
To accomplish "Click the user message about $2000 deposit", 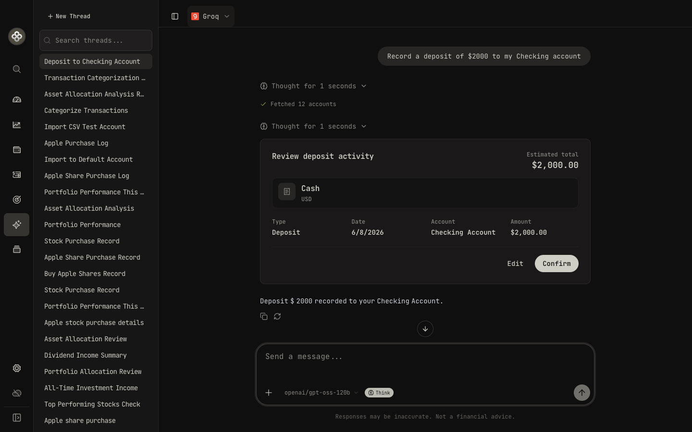I will click(484, 56).
